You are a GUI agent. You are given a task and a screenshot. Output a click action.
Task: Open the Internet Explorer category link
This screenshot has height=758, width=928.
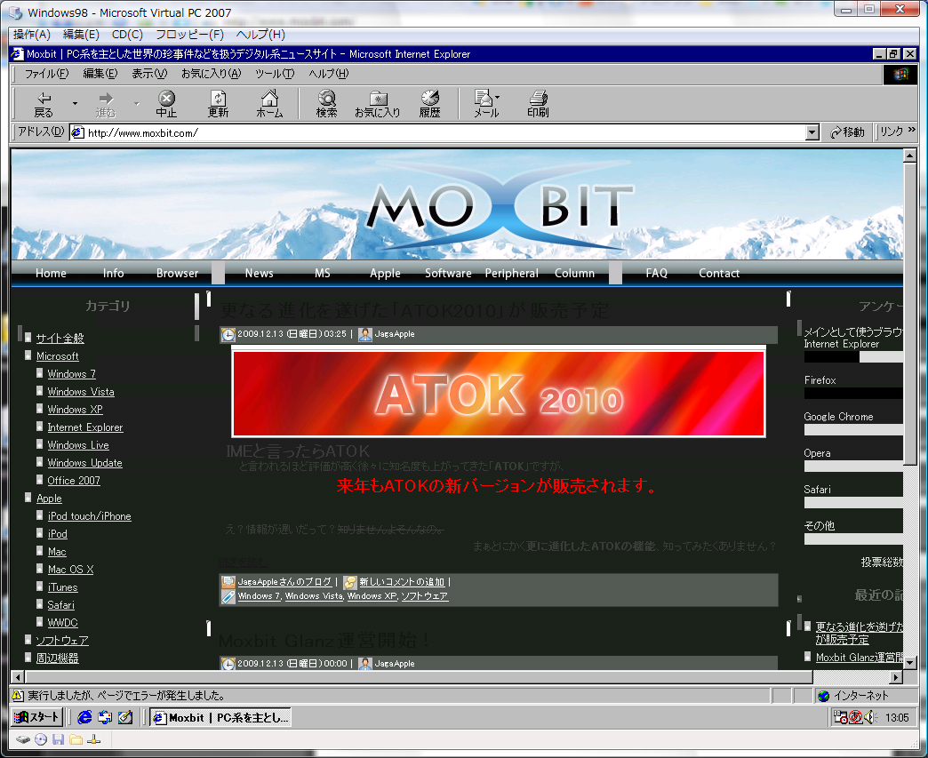pyautogui.click(x=85, y=427)
